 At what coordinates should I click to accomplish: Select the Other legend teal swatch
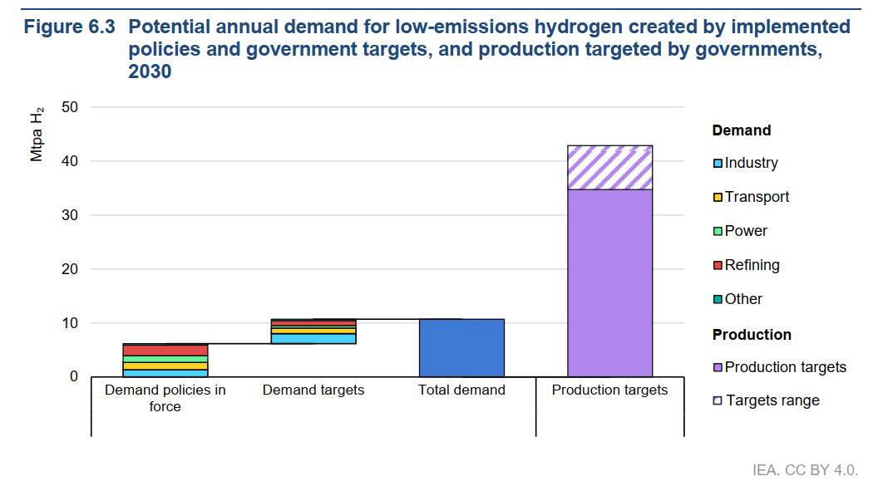[718, 300]
